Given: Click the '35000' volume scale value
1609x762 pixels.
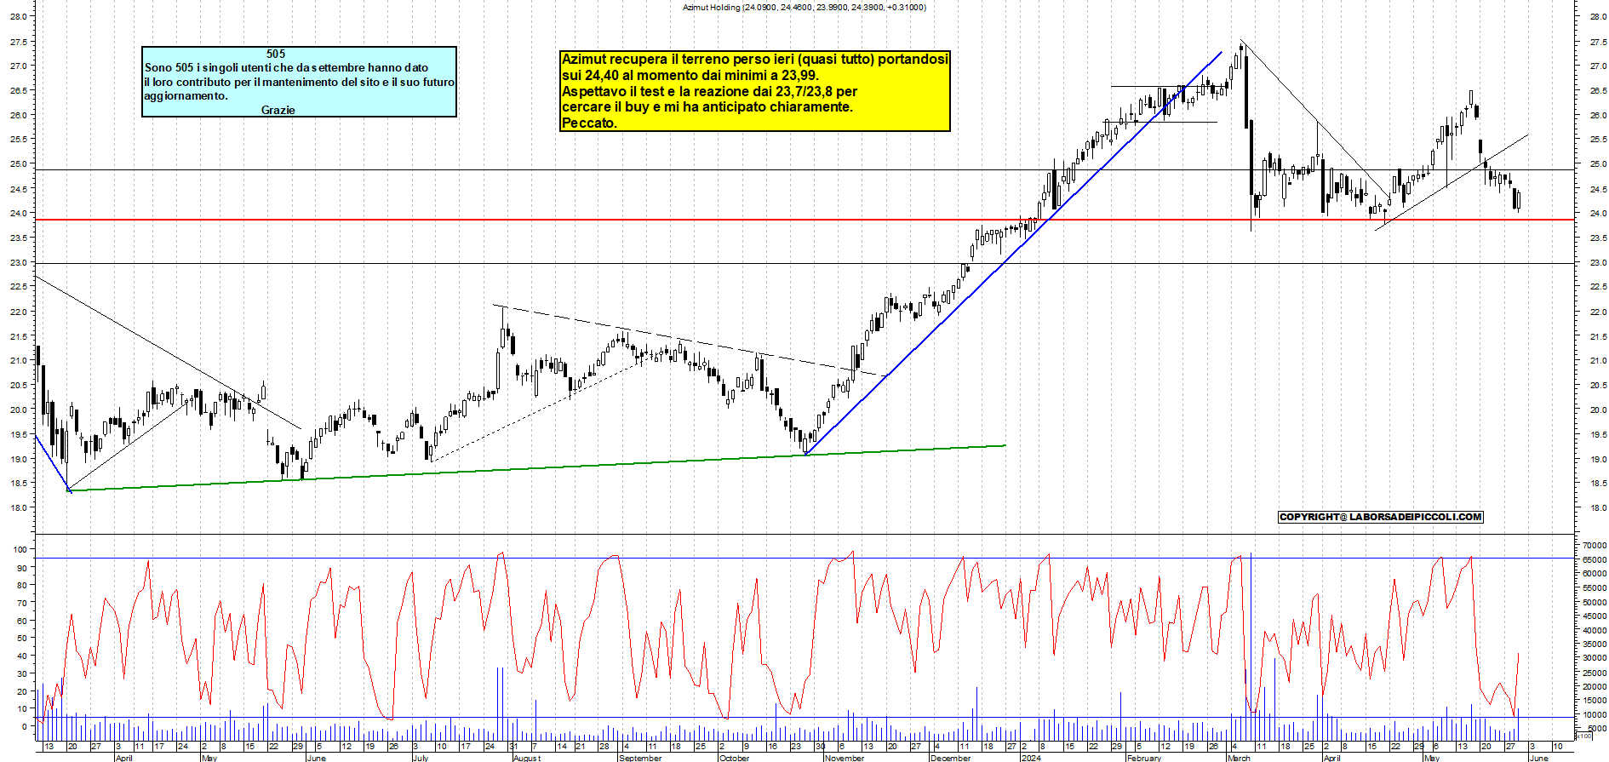Looking at the screenshot, I should coord(1594,644).
